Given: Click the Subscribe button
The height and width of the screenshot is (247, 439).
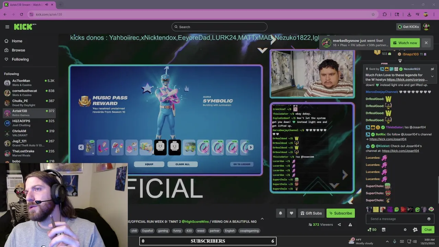Looking at the screenshot, I should [341, 213].
